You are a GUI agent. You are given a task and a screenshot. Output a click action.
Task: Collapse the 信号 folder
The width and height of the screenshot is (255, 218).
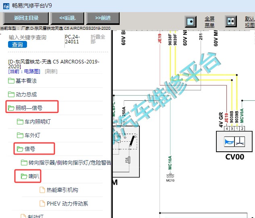tap(30, 149)
